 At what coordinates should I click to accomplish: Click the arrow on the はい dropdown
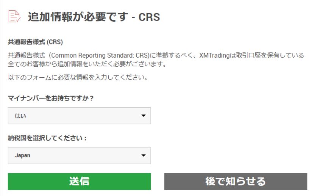coord(143,116)
